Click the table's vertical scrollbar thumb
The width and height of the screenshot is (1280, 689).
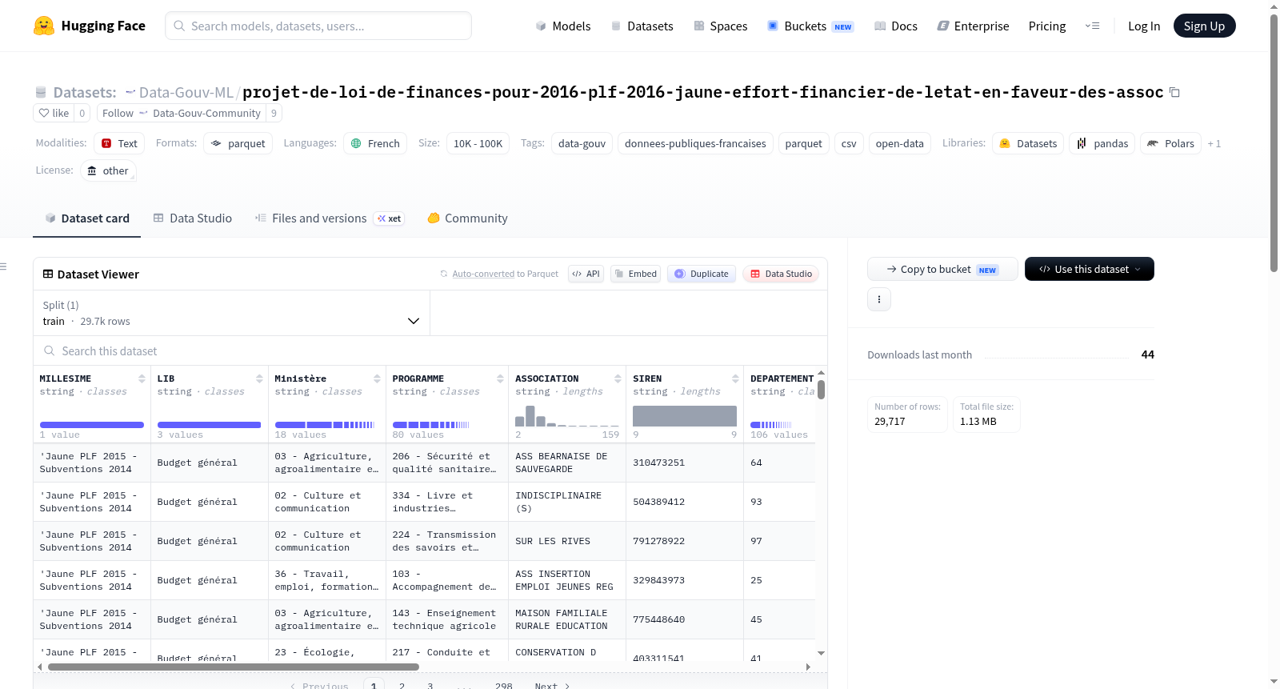coord(821,390)
